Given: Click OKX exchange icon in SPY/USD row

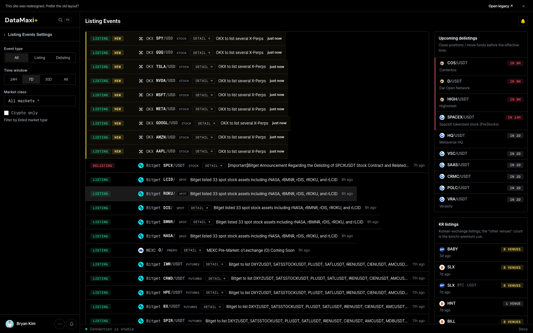Looking at the screenshot, I should point(141,39).
